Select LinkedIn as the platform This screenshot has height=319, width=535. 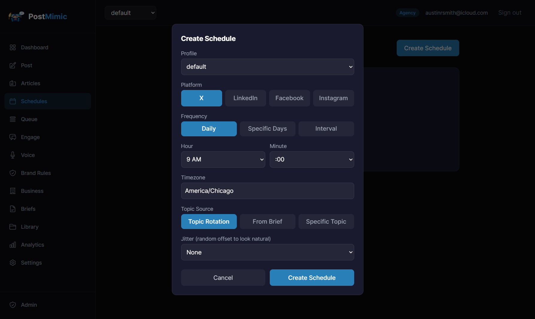click(245, 98)
